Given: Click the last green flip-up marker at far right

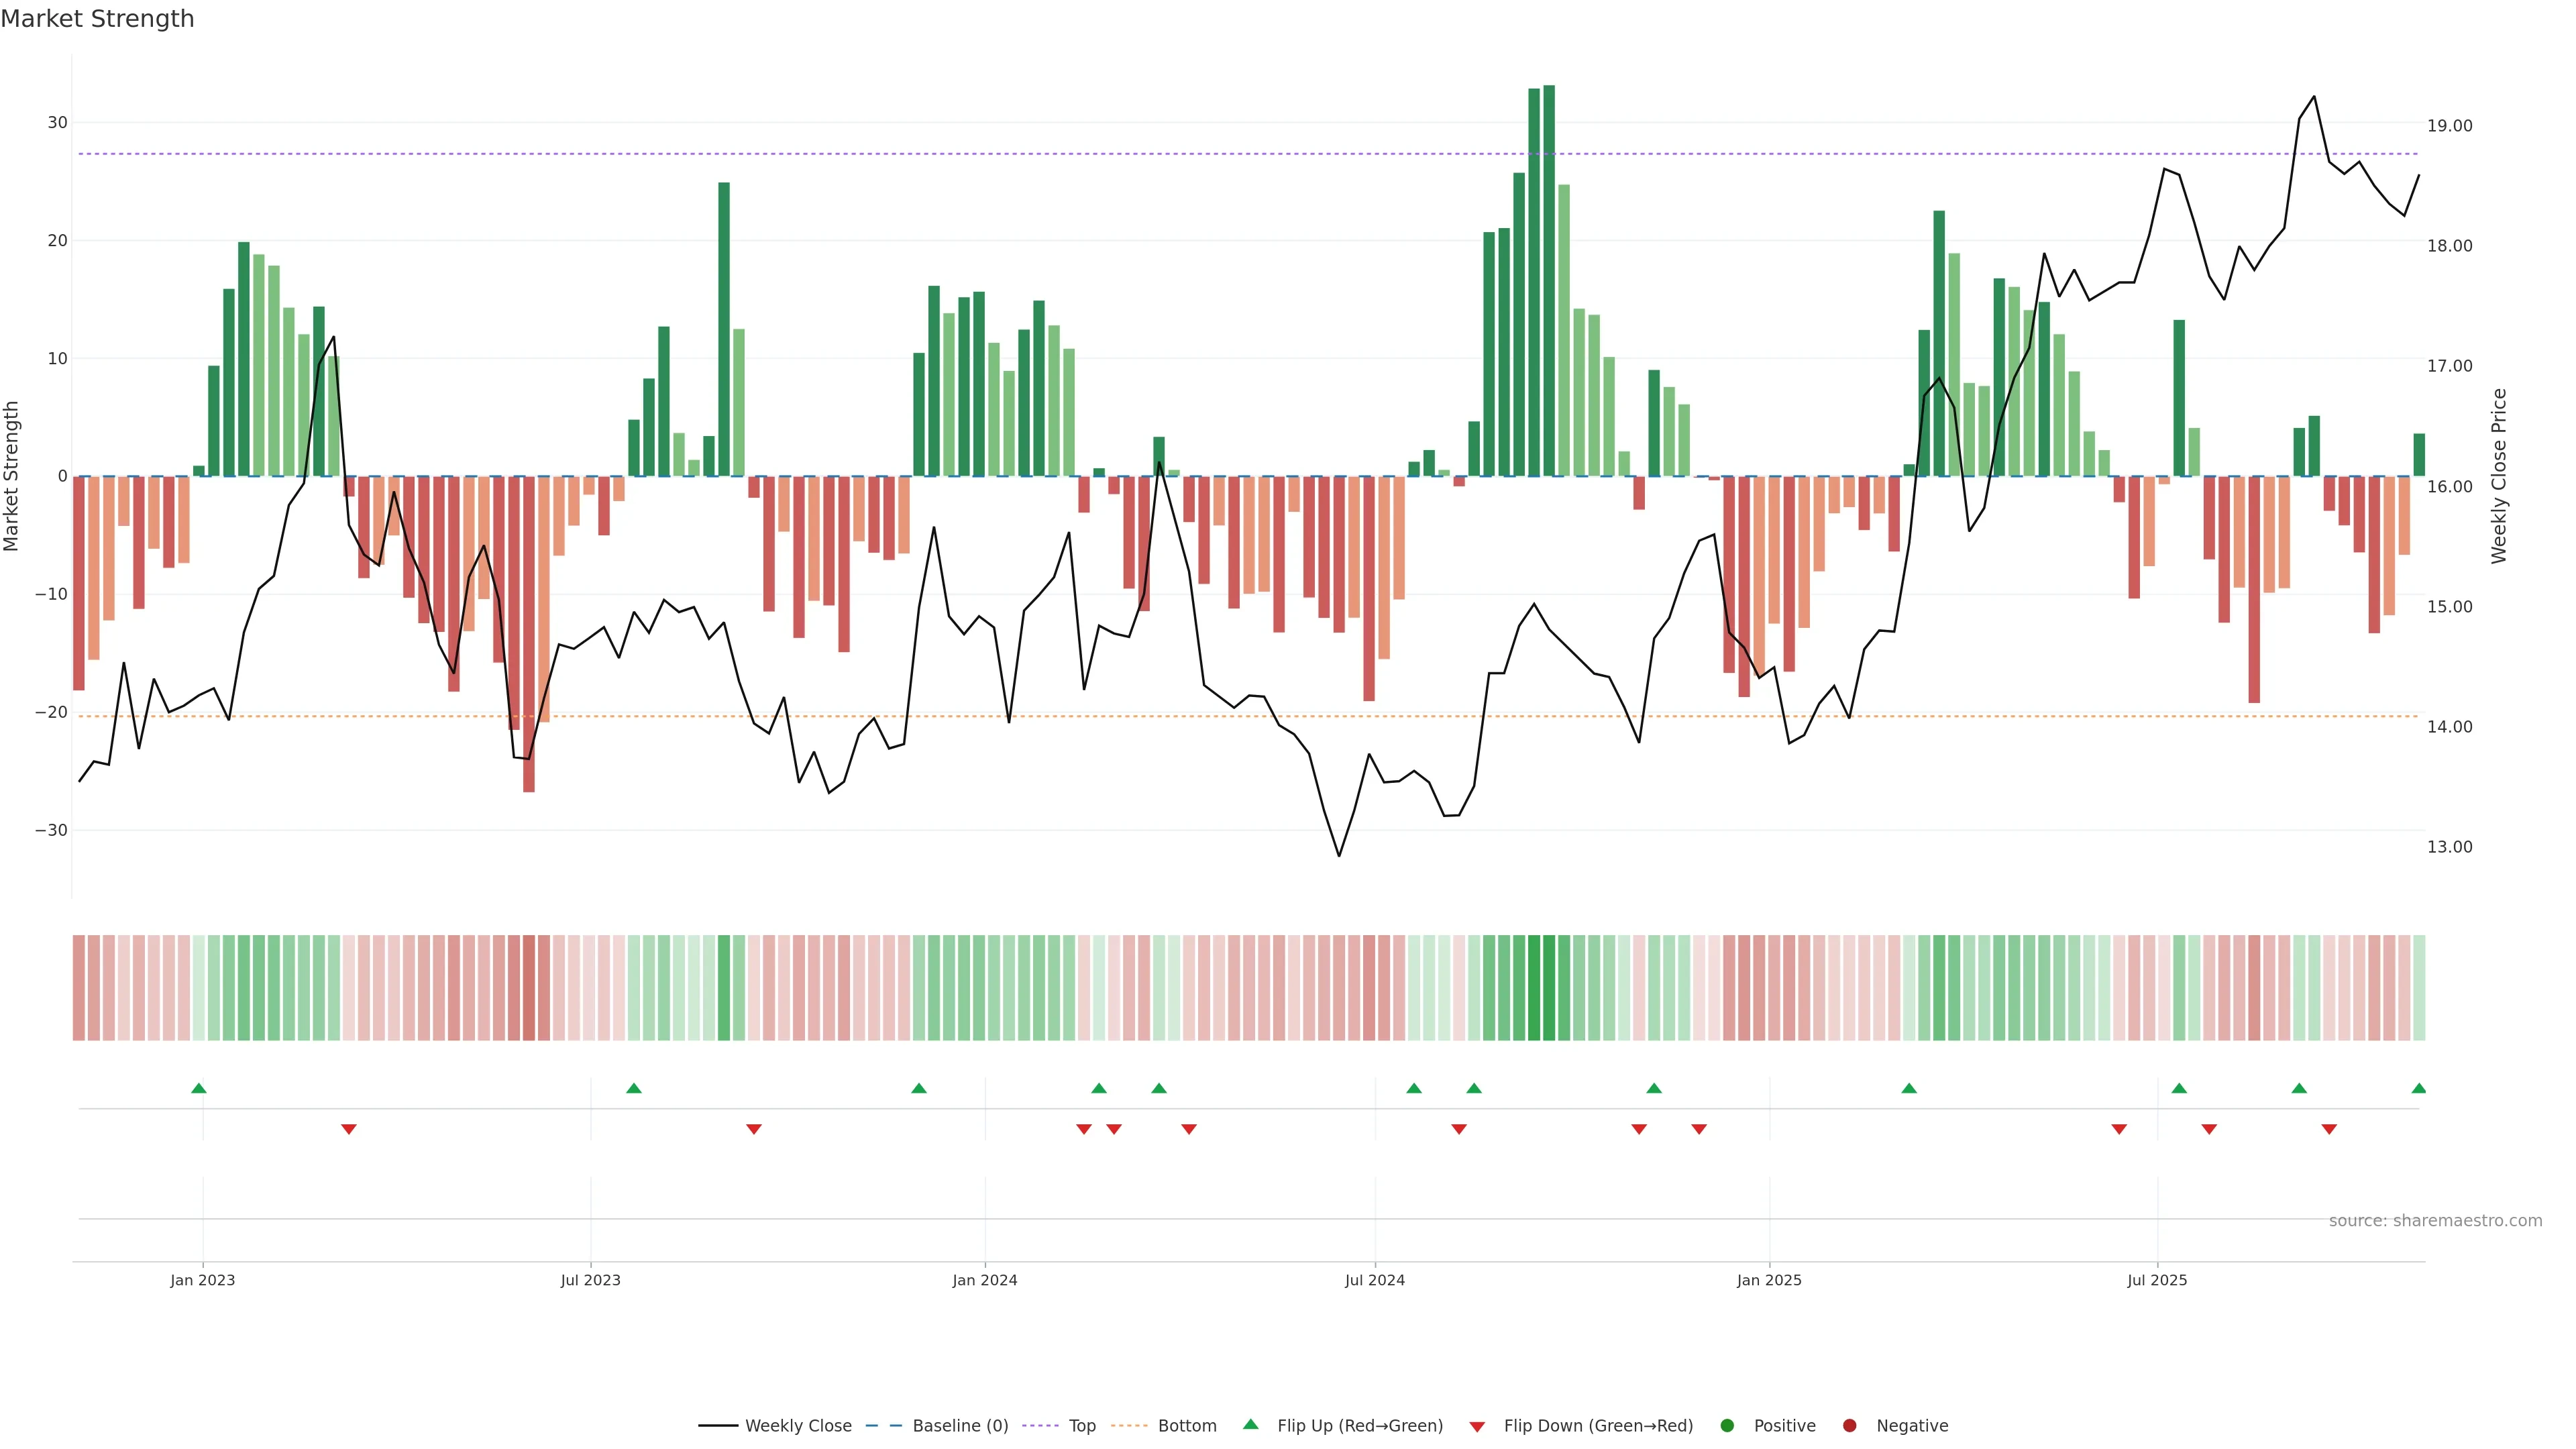Looking at the screenshot, I should 2418,1088.
